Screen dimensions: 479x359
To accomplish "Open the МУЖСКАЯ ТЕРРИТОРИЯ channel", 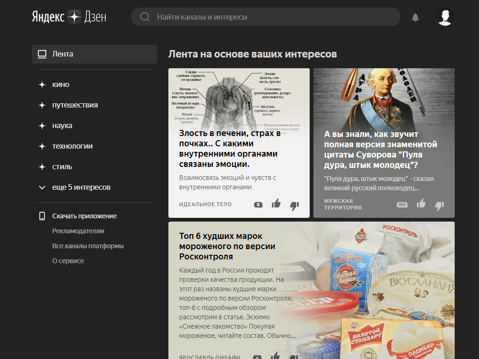I will tap(343, 204).
